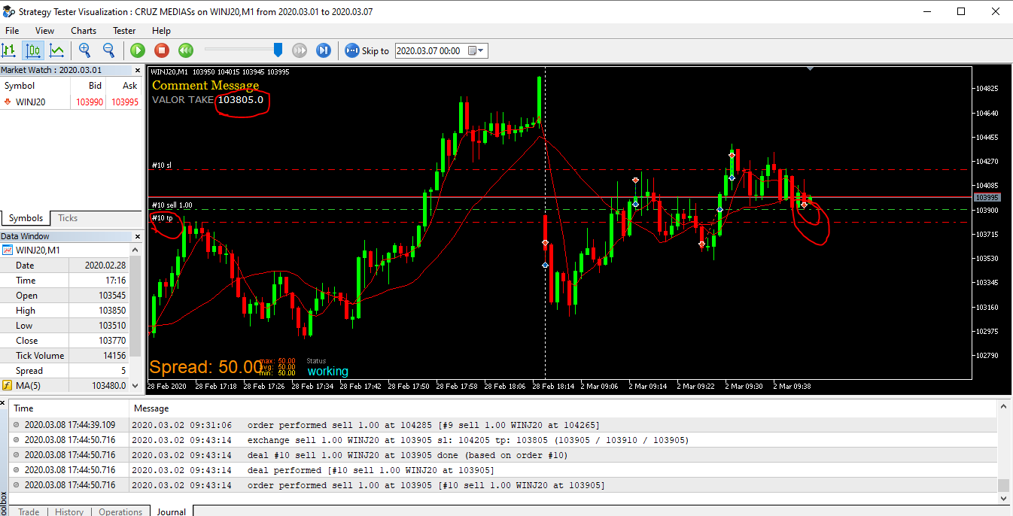Image resolution: width=1013 pixels, height=516 pixels.
Task: Switch to the Journal tab
Action: pos(171,511)
